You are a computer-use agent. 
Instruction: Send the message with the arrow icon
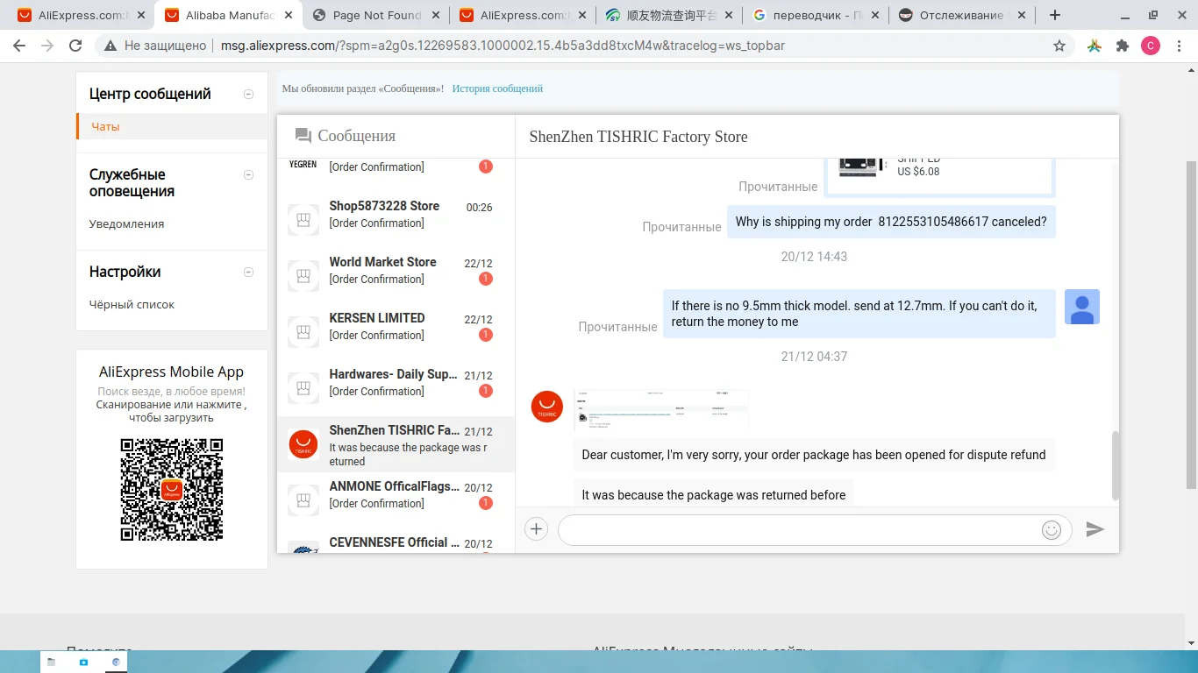[1095, 529]
